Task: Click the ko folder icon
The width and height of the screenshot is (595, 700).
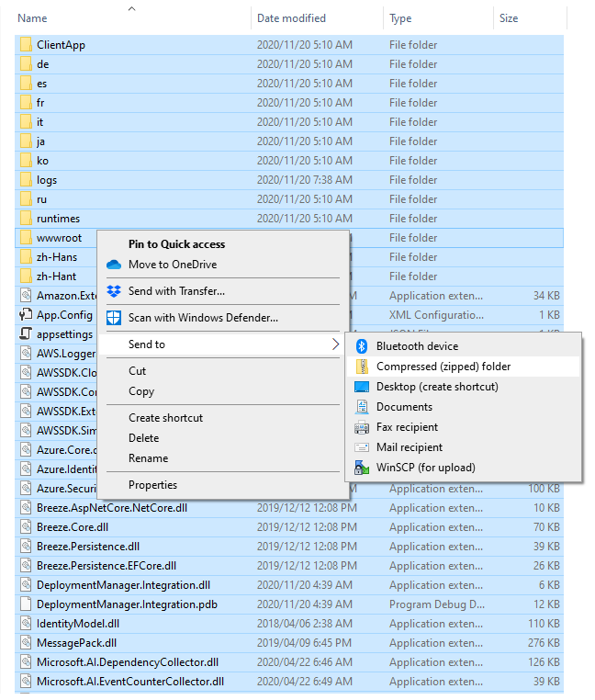Action: [26, 160]
